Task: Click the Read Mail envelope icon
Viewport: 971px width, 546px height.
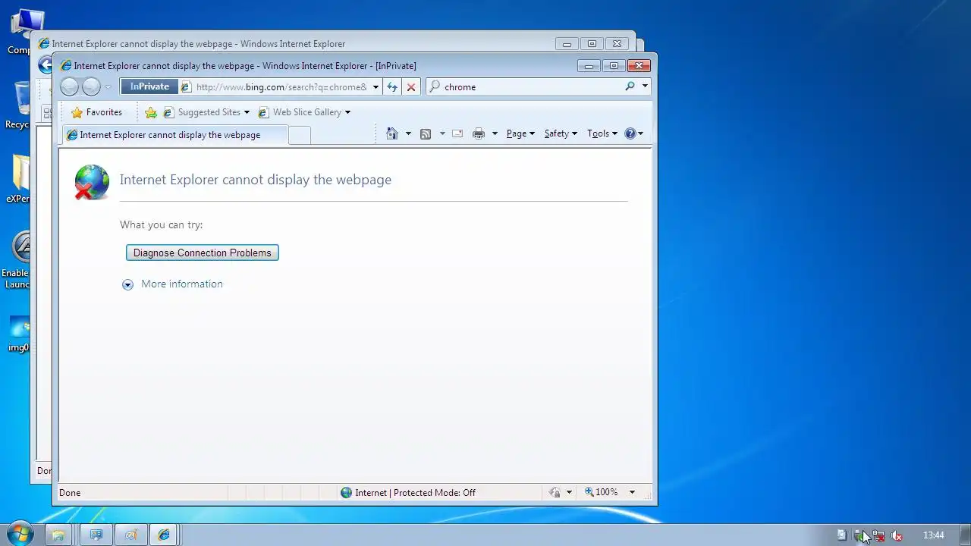Action: pos(457,133)
